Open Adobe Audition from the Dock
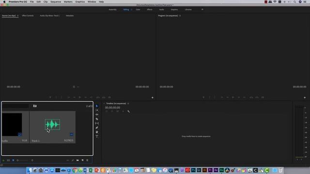 221,170
